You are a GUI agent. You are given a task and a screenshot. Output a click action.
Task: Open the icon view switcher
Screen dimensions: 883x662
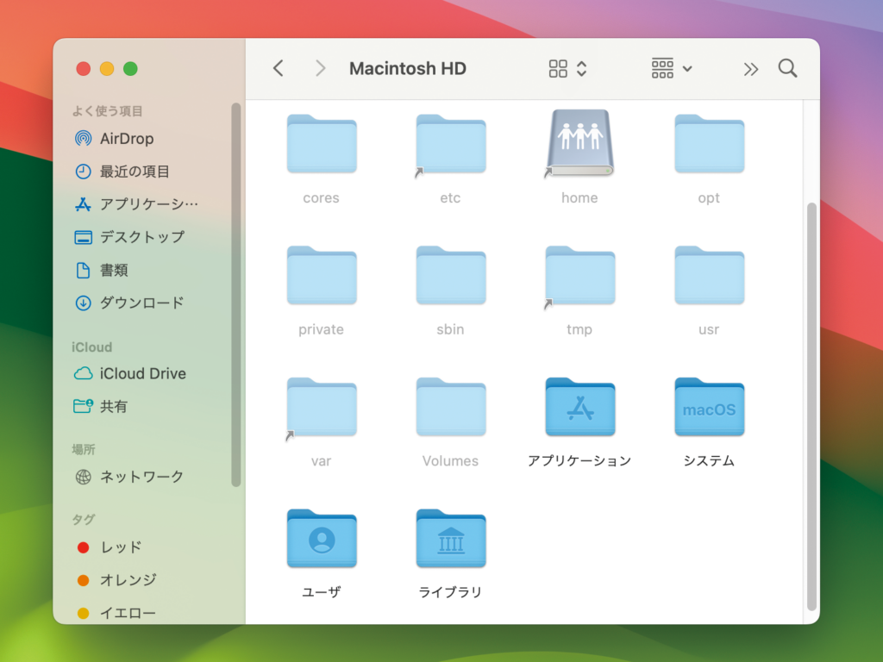567,69
